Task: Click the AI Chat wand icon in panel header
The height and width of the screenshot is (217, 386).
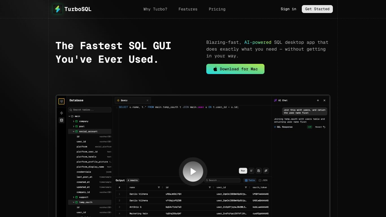Action: [x=276, y=100]
